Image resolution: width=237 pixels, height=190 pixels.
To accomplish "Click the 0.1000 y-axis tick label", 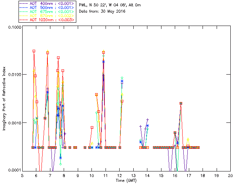I will pos(13,27).
